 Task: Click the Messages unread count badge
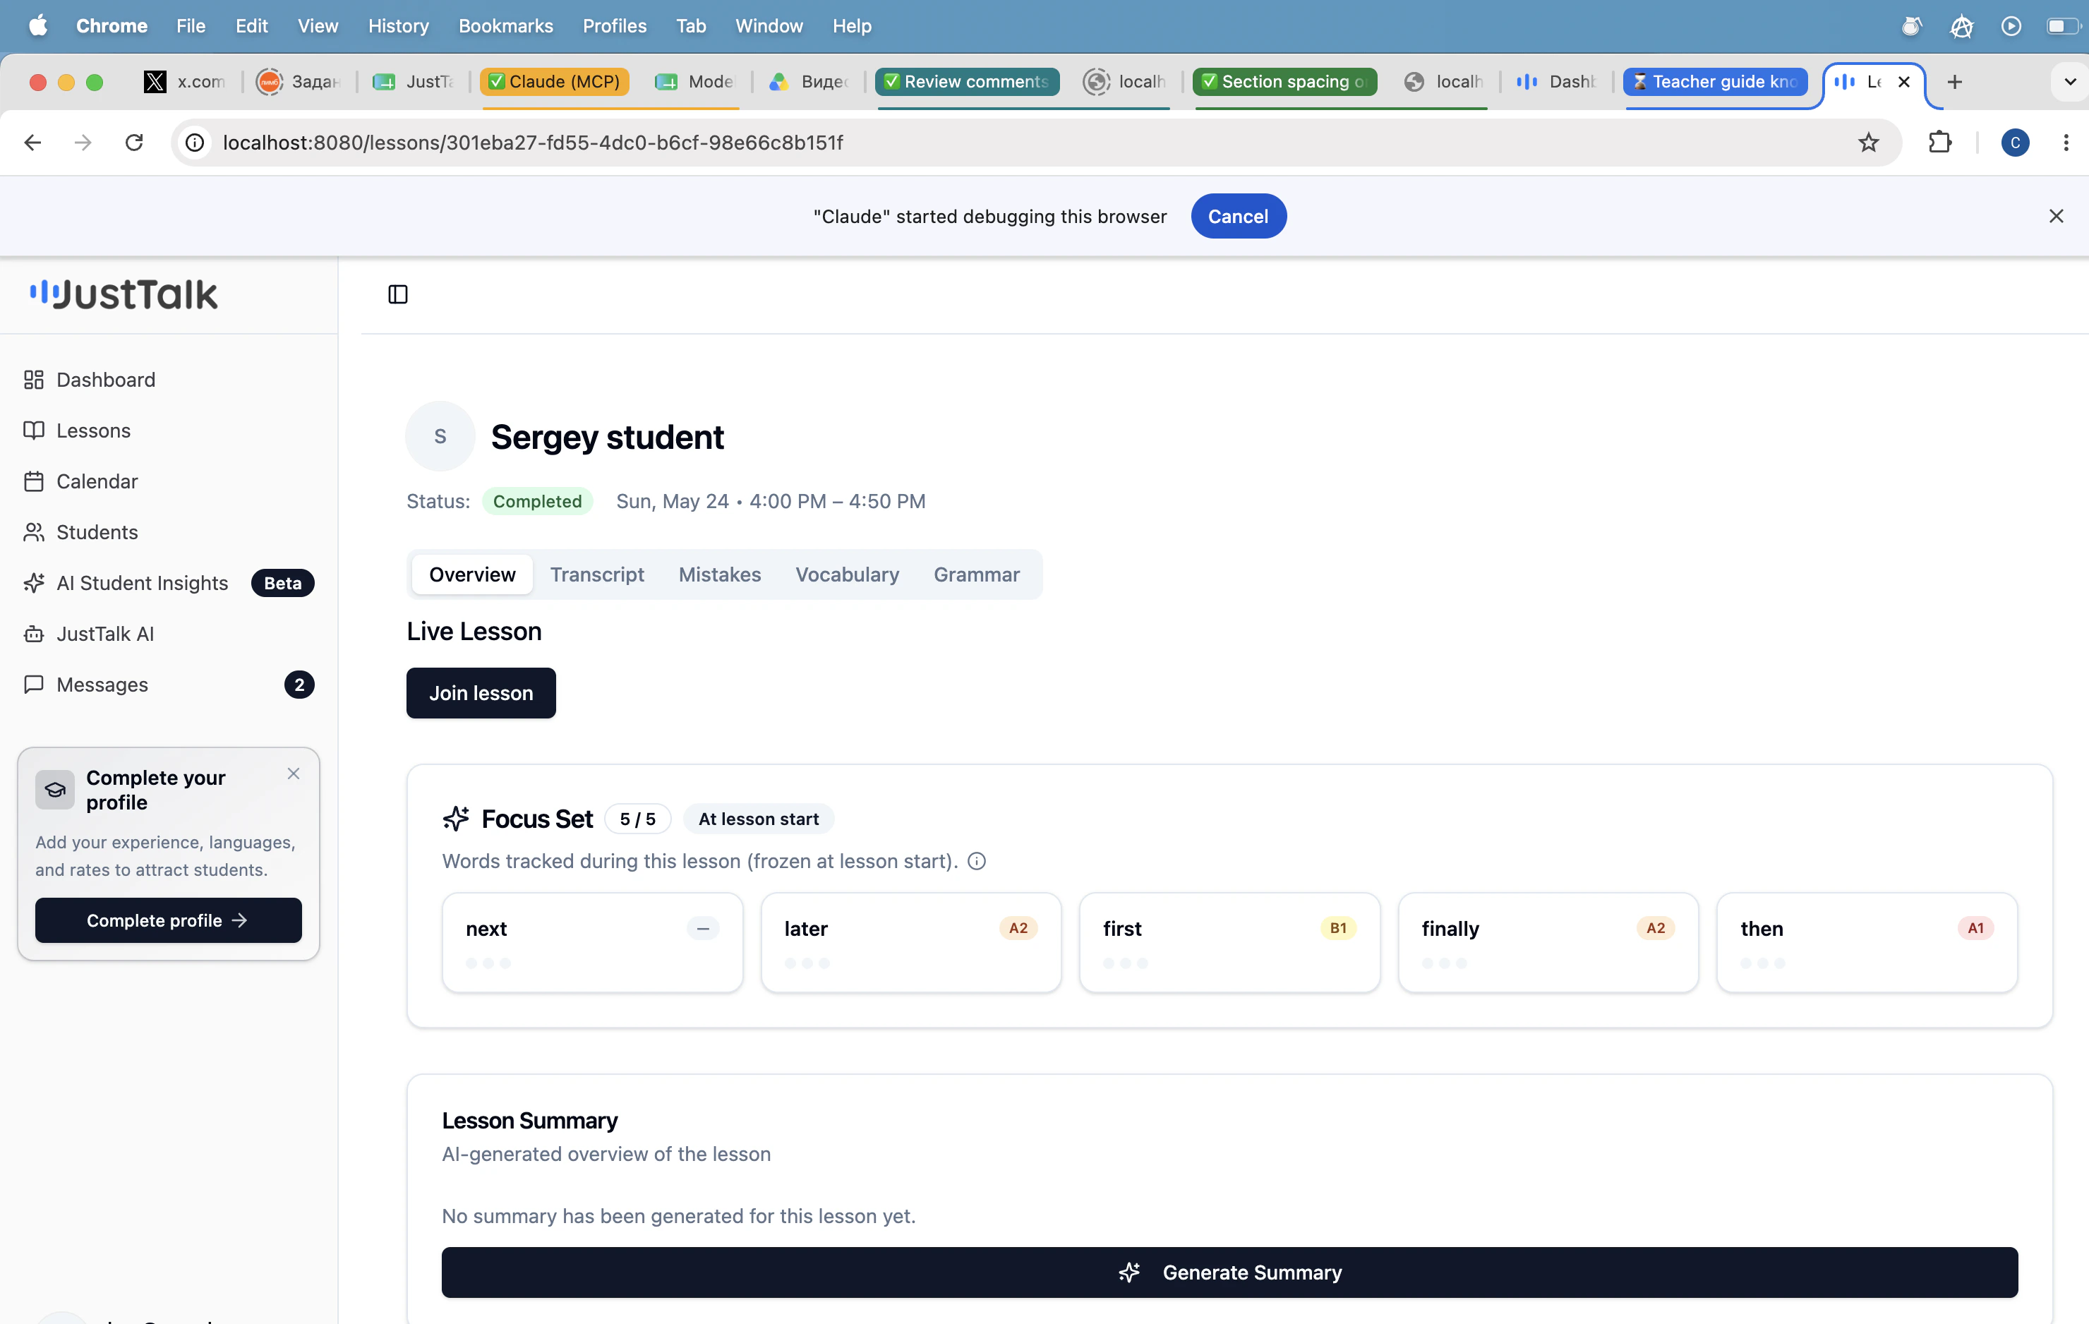pos(299,685)
